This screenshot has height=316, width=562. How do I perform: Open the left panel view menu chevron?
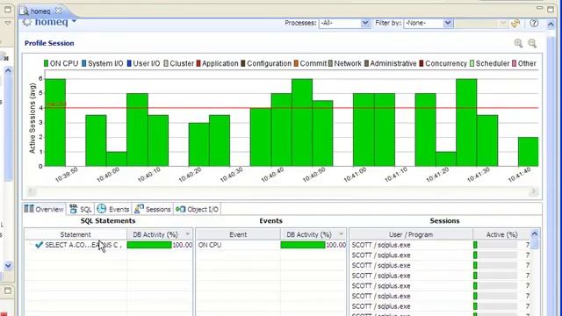(x=8, y=23)
